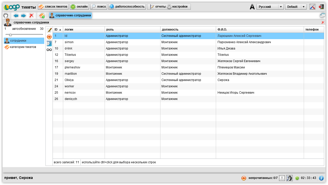This screenshot has width=328, height=185.
Task: Click the blue back arrow in toolbar
Action: pos(16,16)
